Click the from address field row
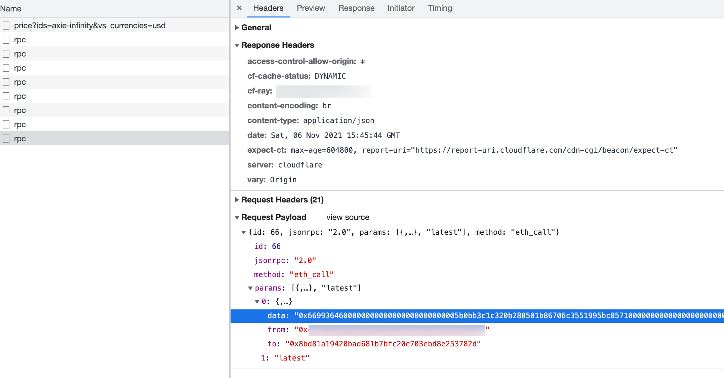This screenshot has height=378, width=724. 378,330
